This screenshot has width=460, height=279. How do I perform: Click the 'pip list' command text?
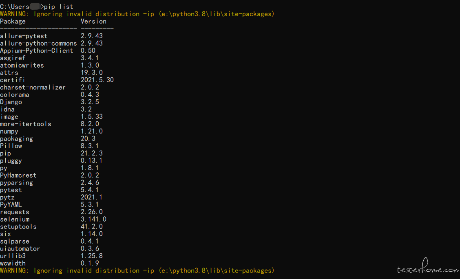[x=59, y=7]
